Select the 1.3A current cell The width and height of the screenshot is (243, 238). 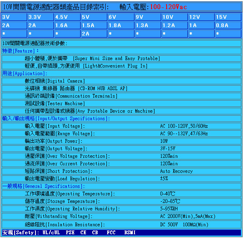tap(148, 25)
